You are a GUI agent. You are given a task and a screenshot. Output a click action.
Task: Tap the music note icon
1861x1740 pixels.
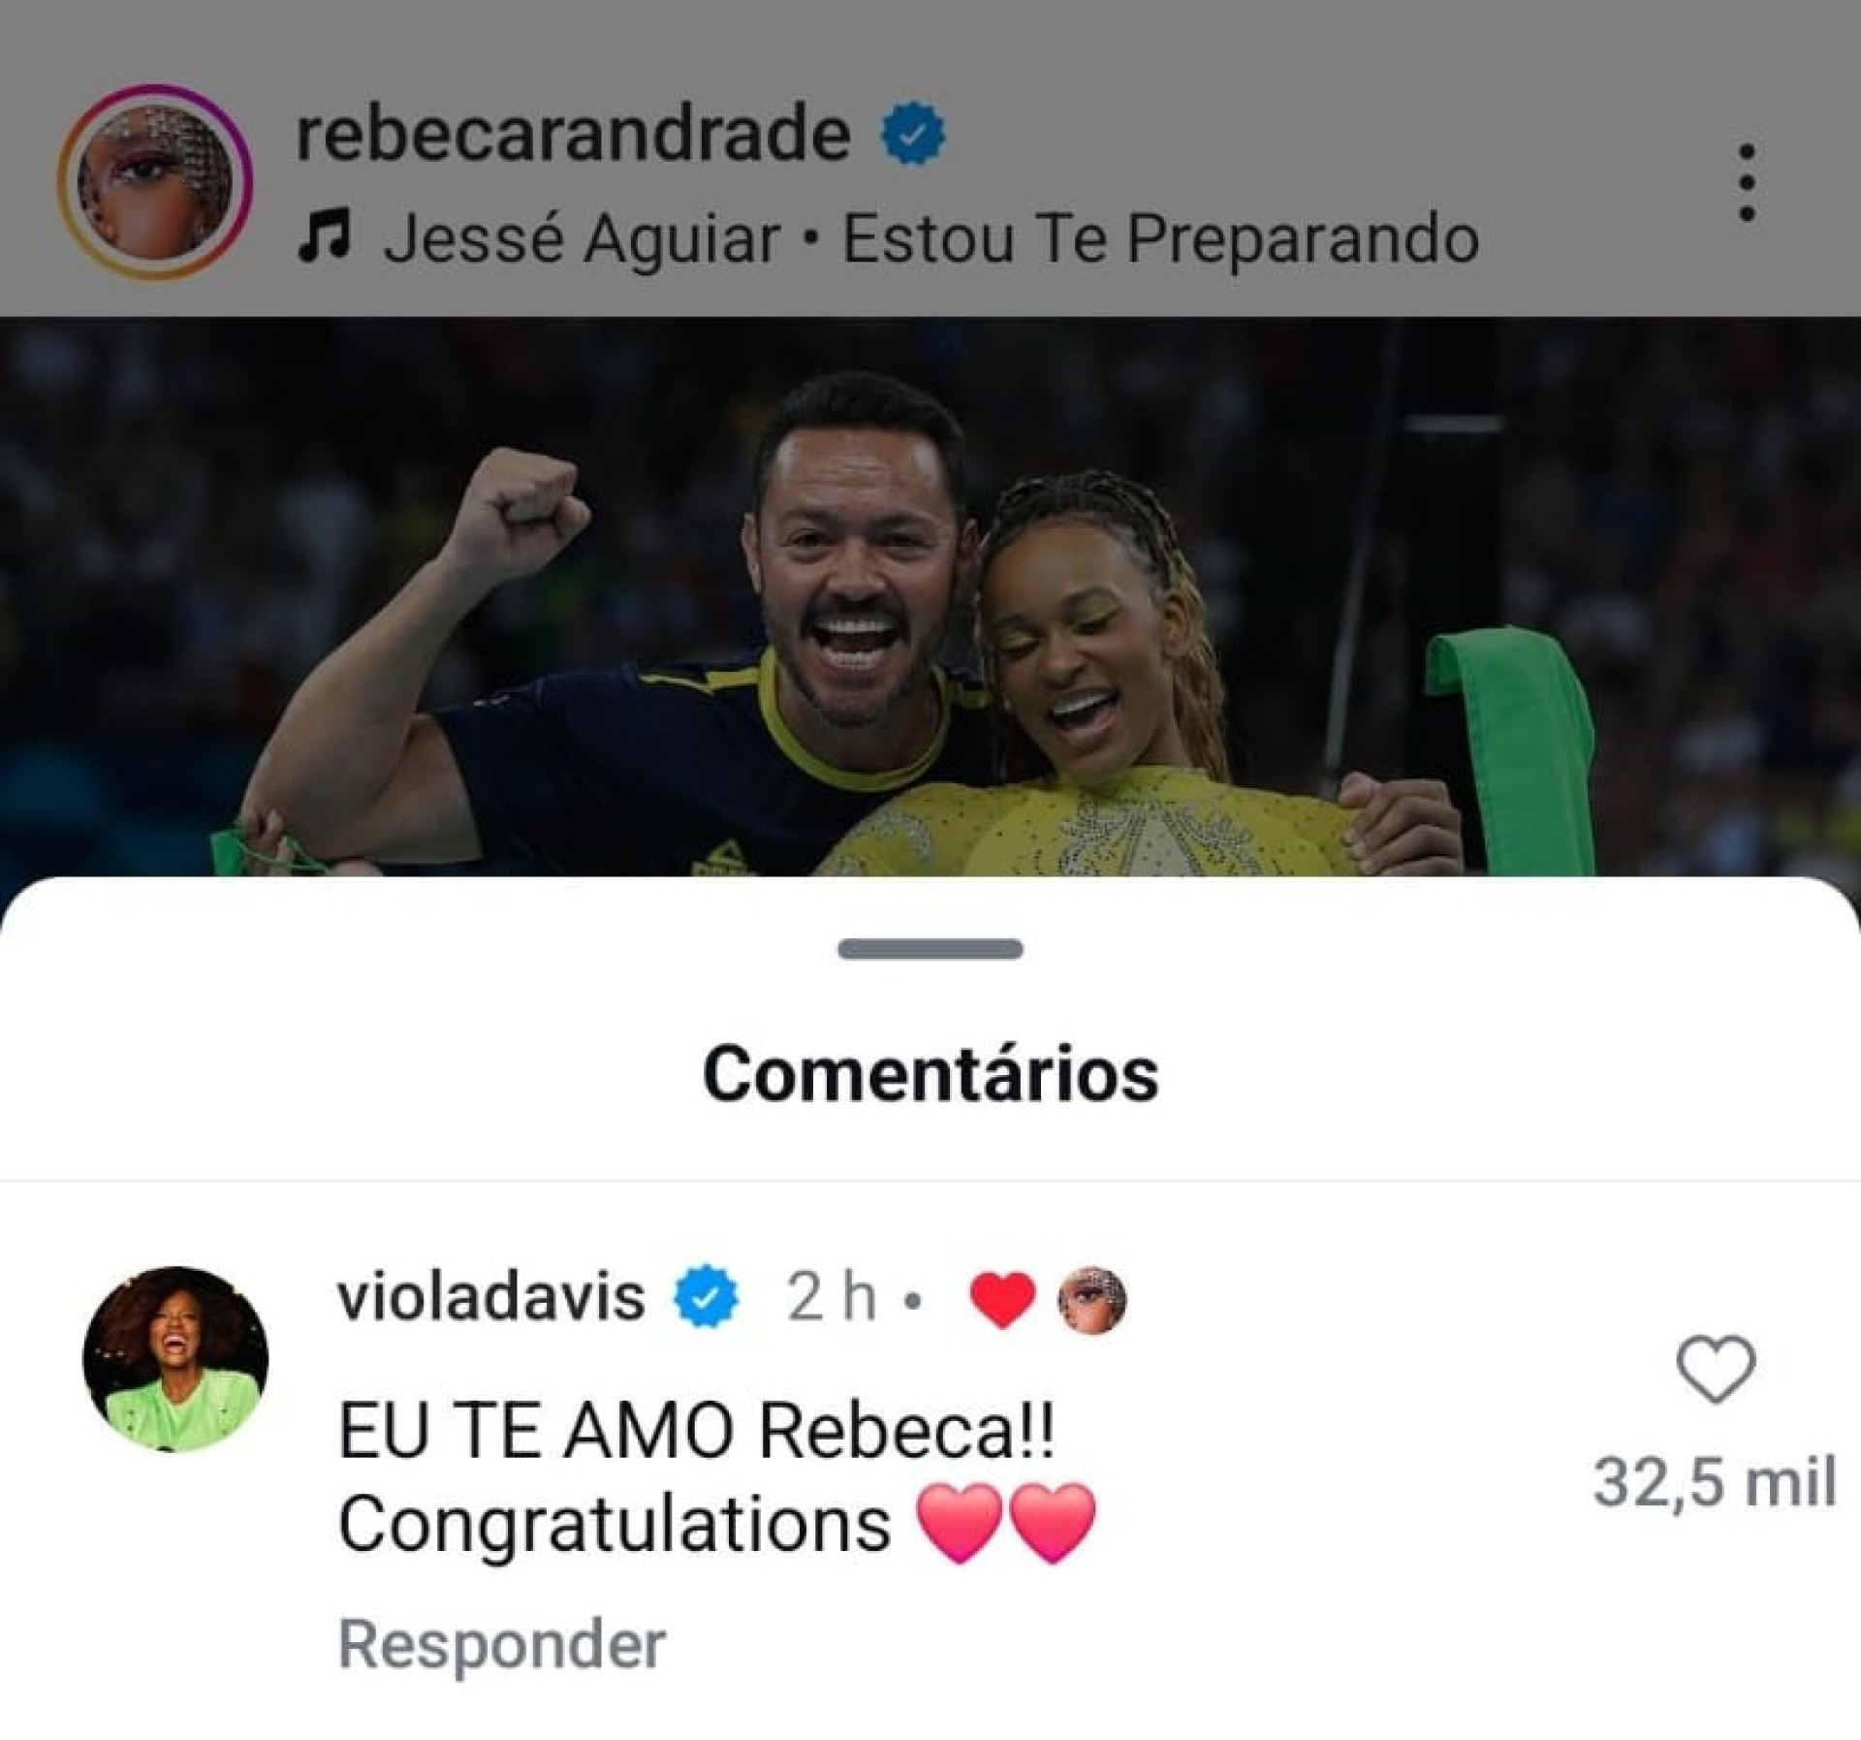(x=323, y=238)
